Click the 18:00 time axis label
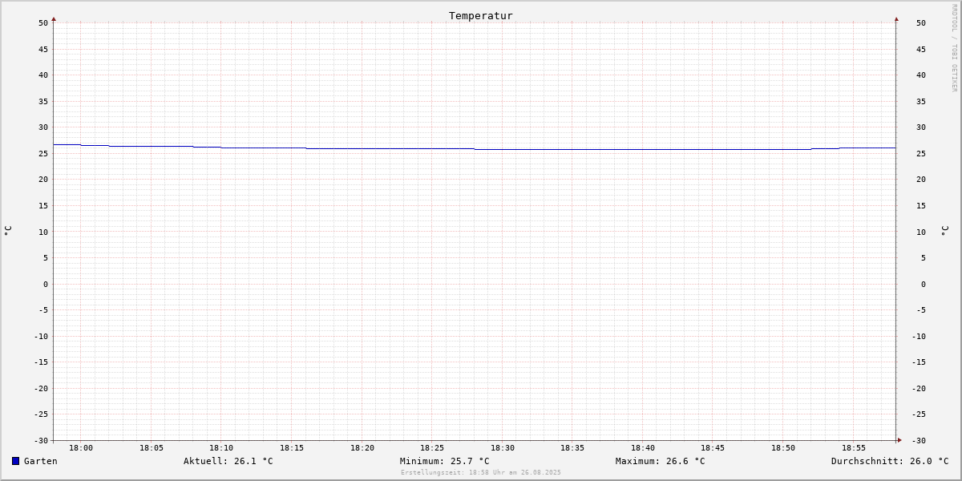This screenshot has width=962, height=481. 81,448
